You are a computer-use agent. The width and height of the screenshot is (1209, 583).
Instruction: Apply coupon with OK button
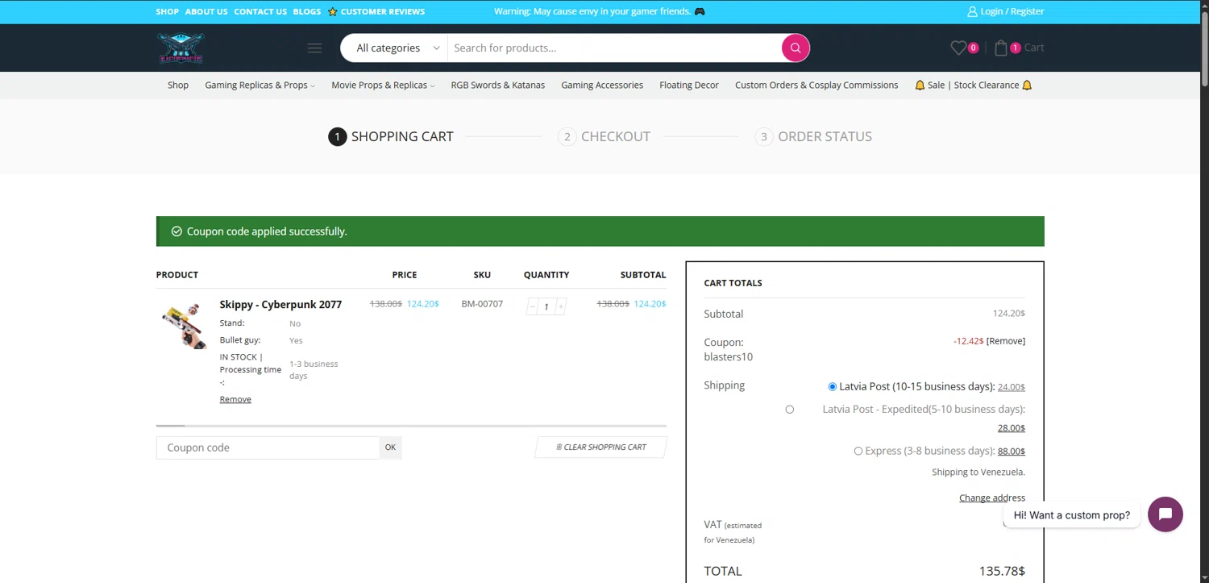(390, 448)
